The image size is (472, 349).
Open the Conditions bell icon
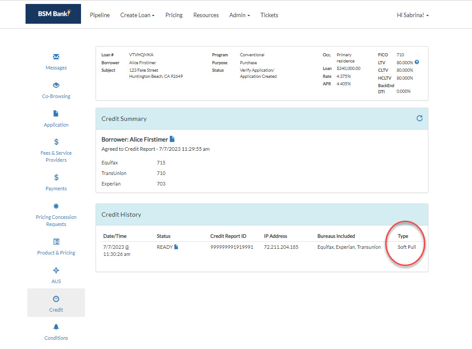[x=56, y=327]
